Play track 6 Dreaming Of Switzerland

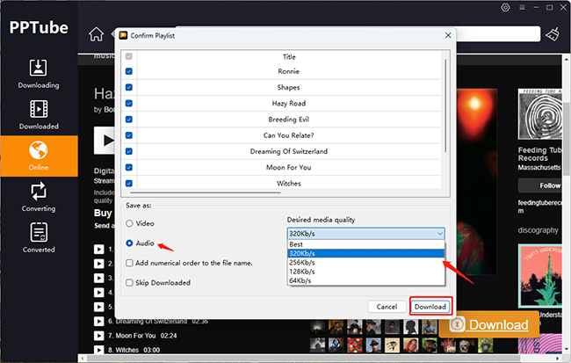tap(98, 321)
